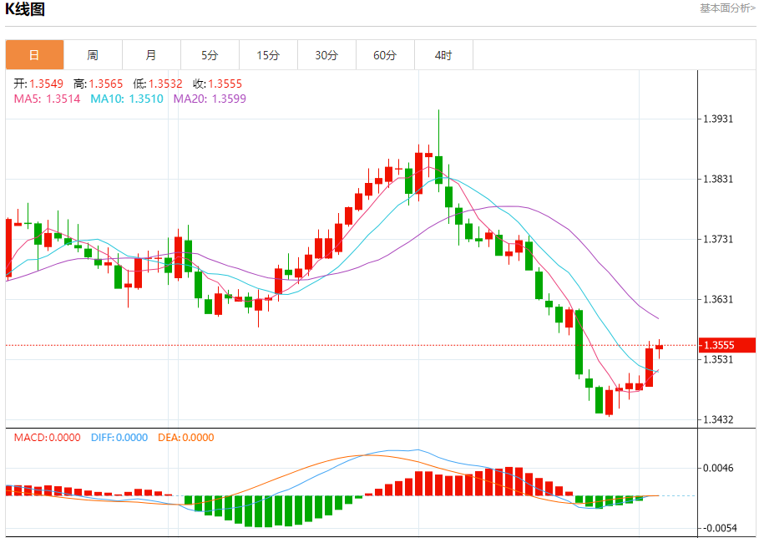Click the 1.3931 price axis label
This screenshot has width=759, height=538.
[x=718, y=119]
